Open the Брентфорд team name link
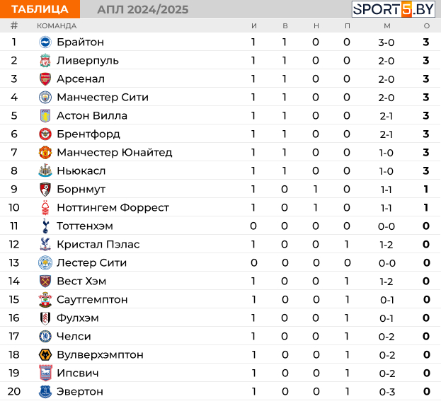The height and width of the screenshot is (406, 441). coord(88,134)
